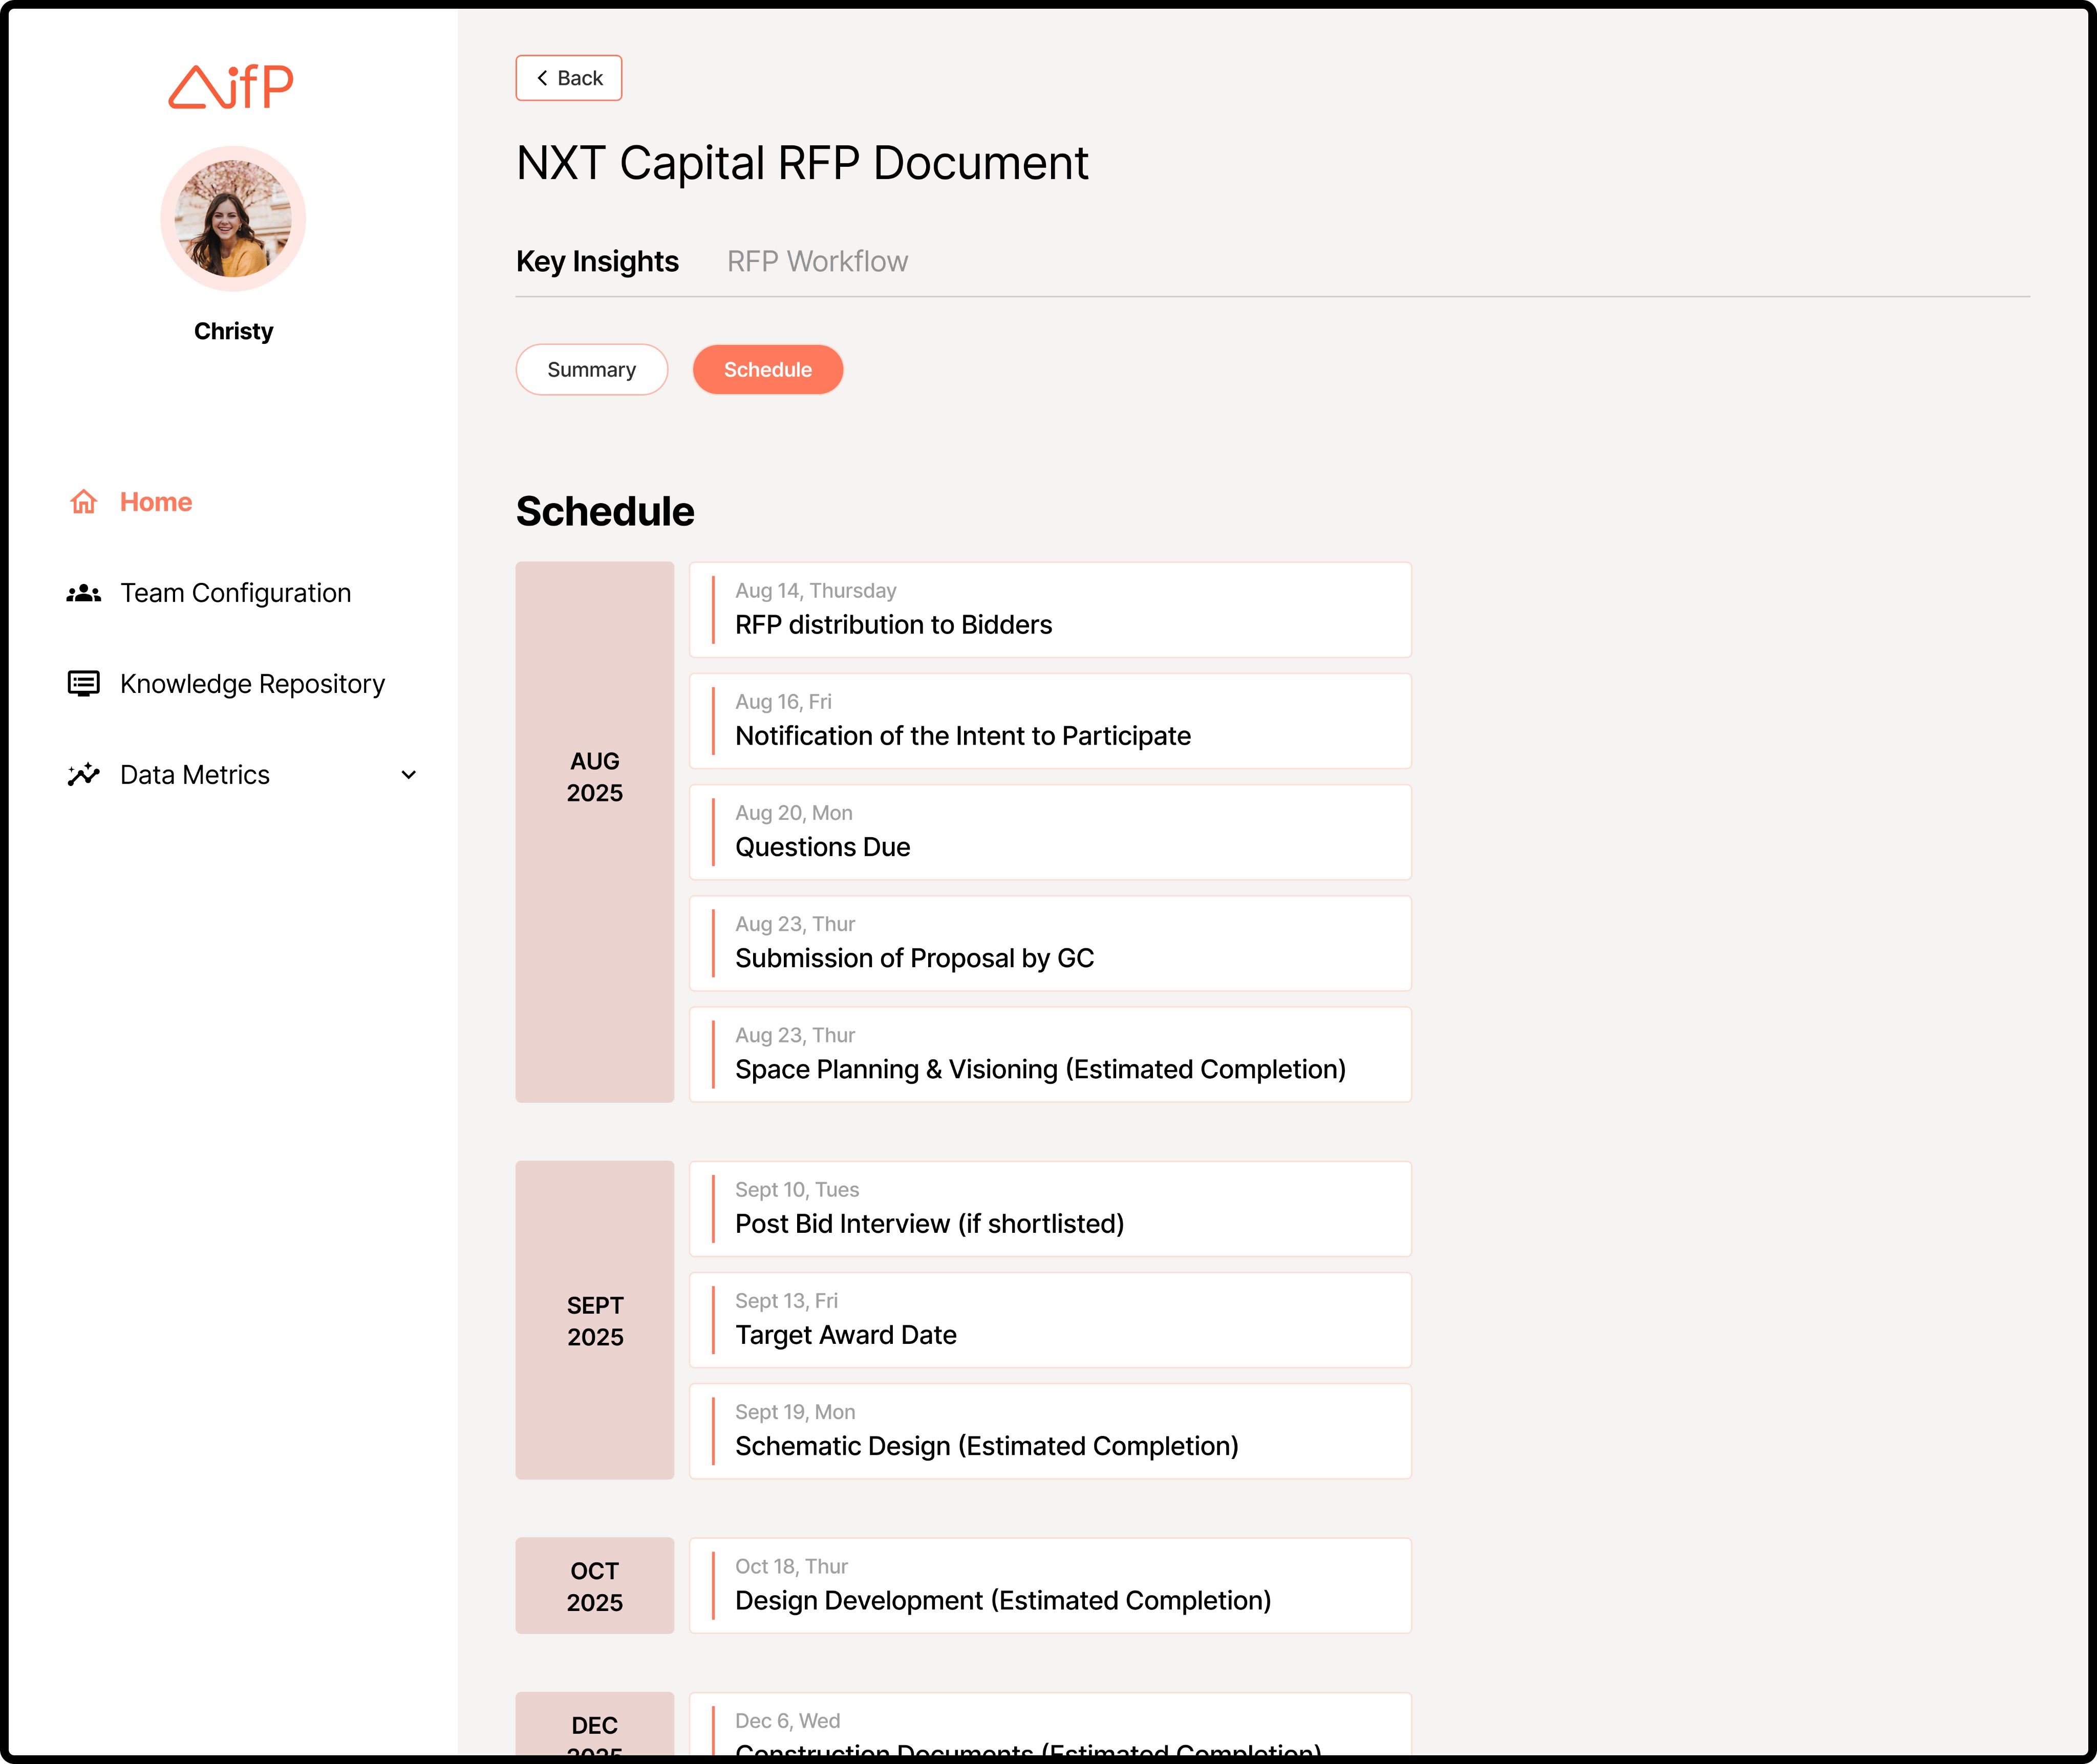Open Post Bid Interview entry
Screen dimensions: 2097x1764
click(x=1050, y=1209)
